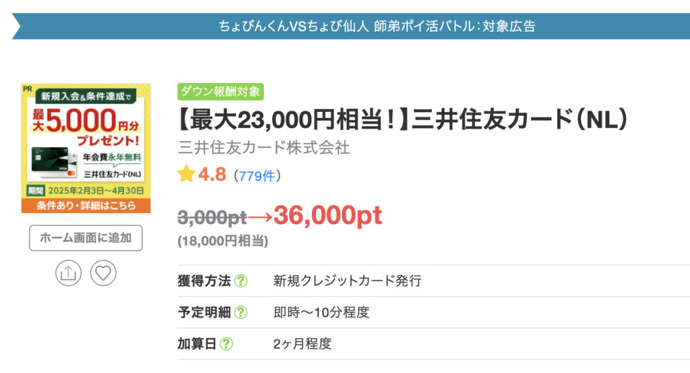Image resolution: width=690 pixels, height=373 pixels.
Task: Click the 条件あり・詳細はこちら orange strip
Action: [x=86, y=206]
